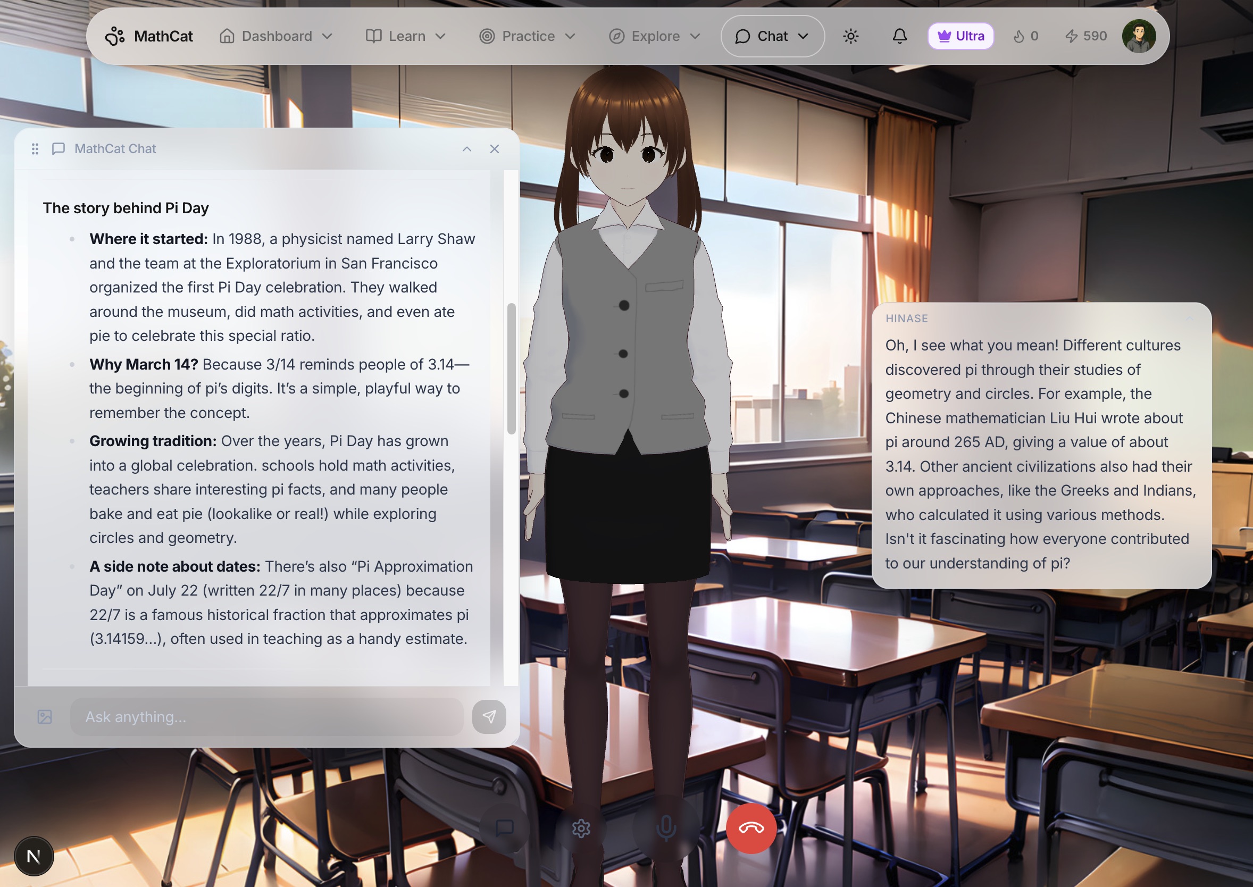Open the Chat menu in navbar
Viewport: 1253px width, 887px height.
772,36
